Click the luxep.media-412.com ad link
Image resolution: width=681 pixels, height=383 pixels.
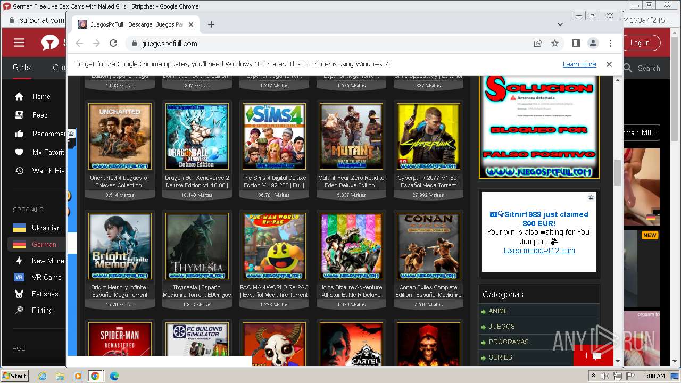tap(539, 251)
